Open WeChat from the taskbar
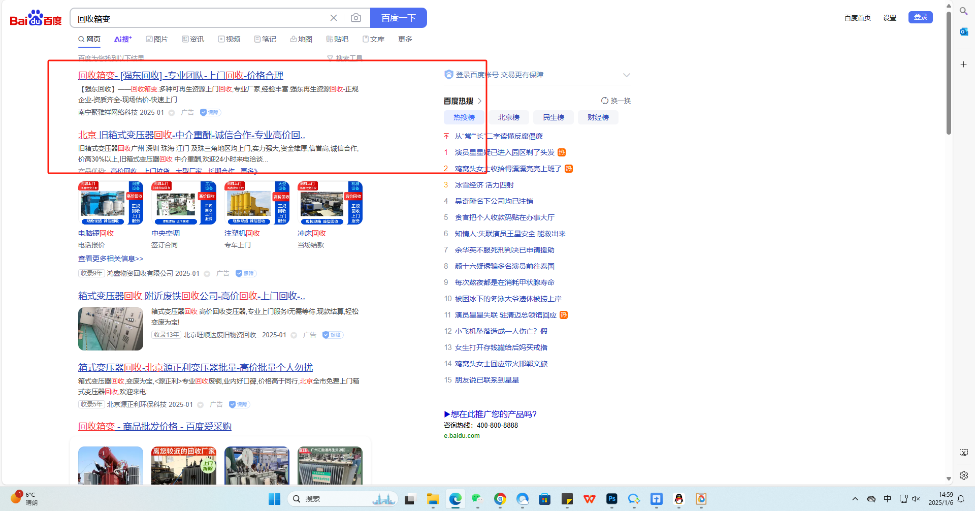Screen dimensions: 975x511 [477, 499]
